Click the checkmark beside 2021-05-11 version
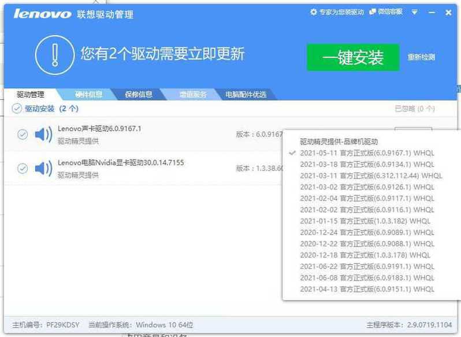 click(292, 153)
